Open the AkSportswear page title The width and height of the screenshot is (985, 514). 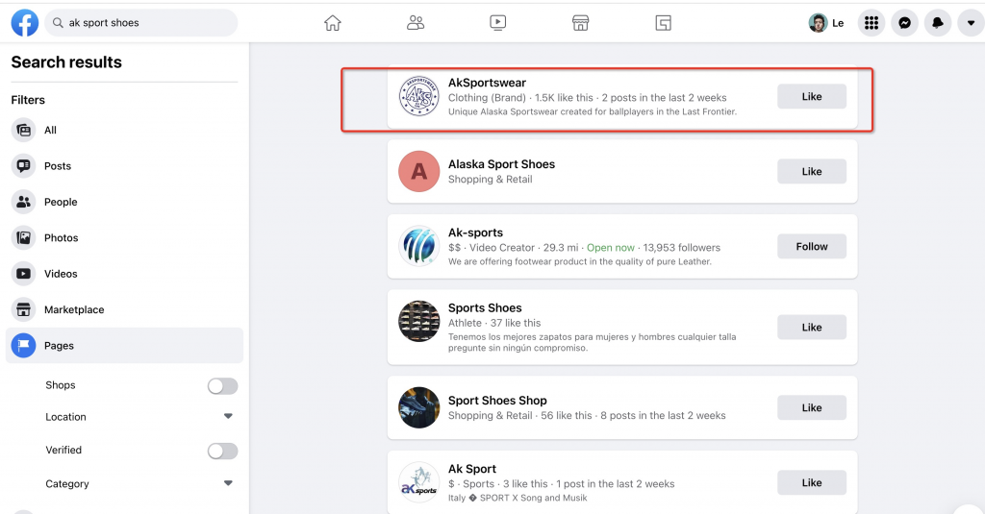coord(487,83)
